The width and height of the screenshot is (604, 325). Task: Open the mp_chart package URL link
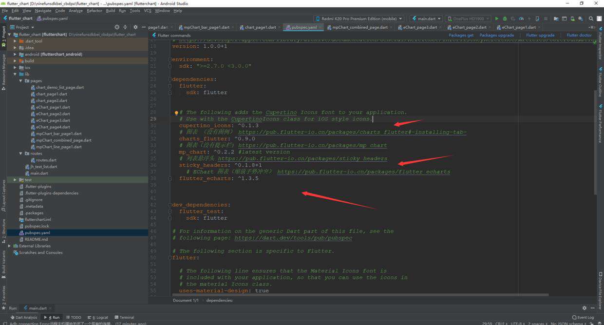click(312, 145)
